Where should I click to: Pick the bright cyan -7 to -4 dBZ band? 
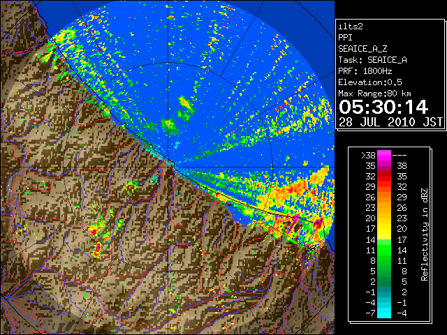pos(384,313)
